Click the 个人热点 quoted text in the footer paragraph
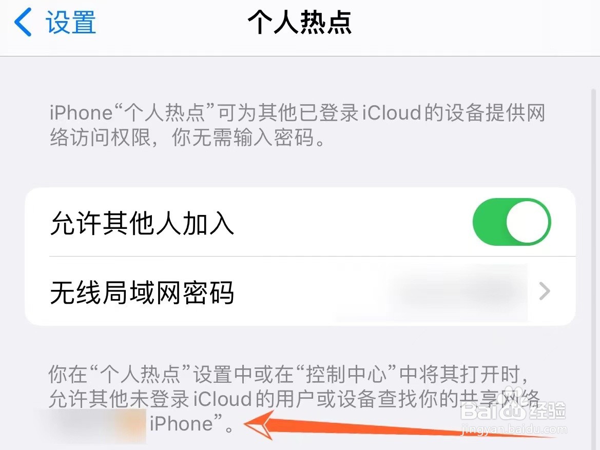Viewport: 600px width, 450px height. [x=140, y=374]
